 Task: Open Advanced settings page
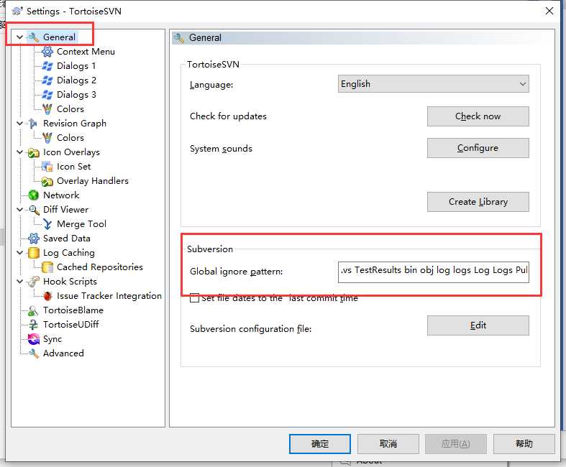[x=63, y=353]
